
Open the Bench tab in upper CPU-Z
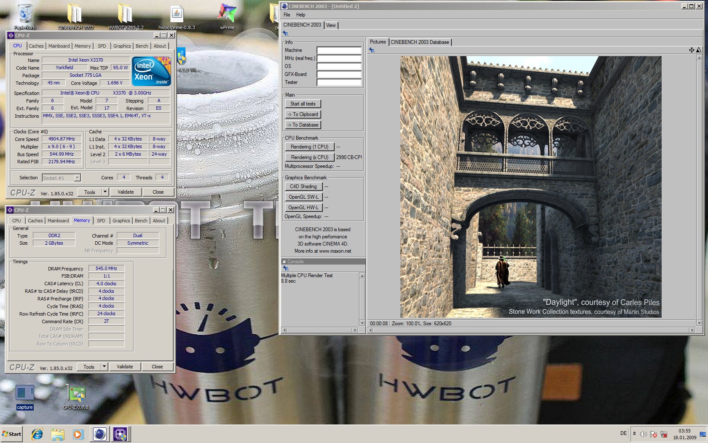click(142, 46)
